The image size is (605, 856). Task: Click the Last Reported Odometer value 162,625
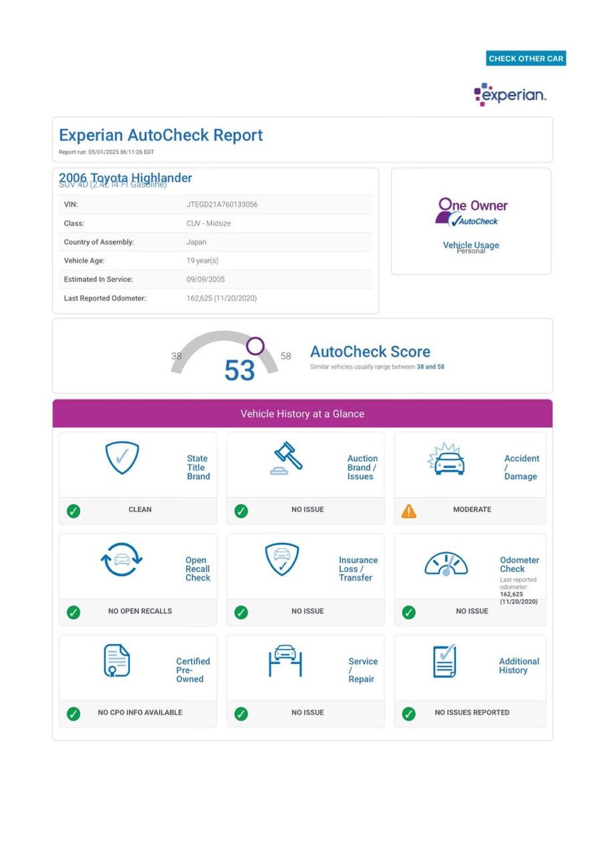[x=221, y=298]
